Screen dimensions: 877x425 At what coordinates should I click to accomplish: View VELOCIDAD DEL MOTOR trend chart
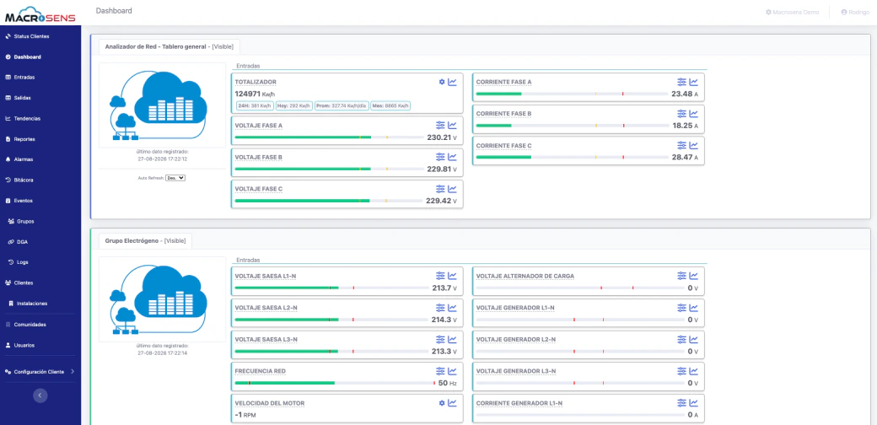pos(452,402)
